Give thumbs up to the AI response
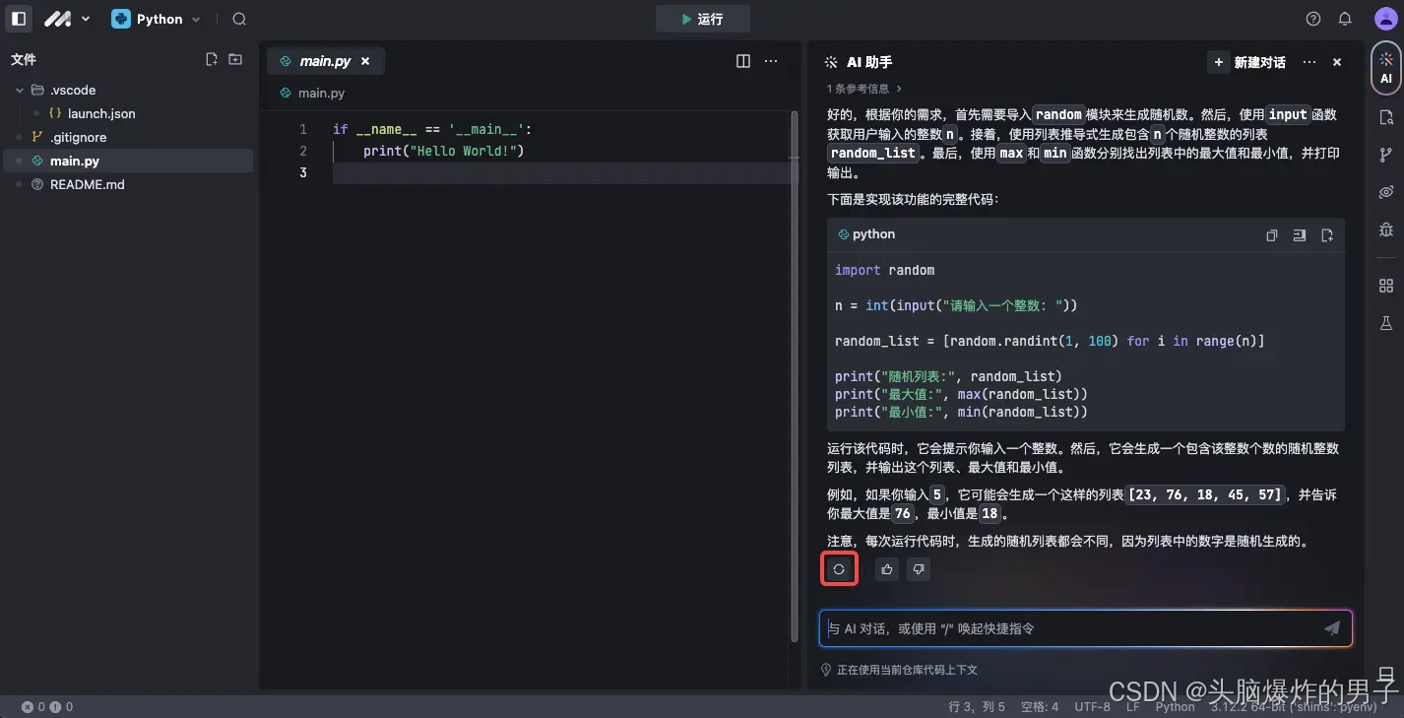The height and width of the screenshot is (718, 1404). pyautogui.click(x=886, y=568)
